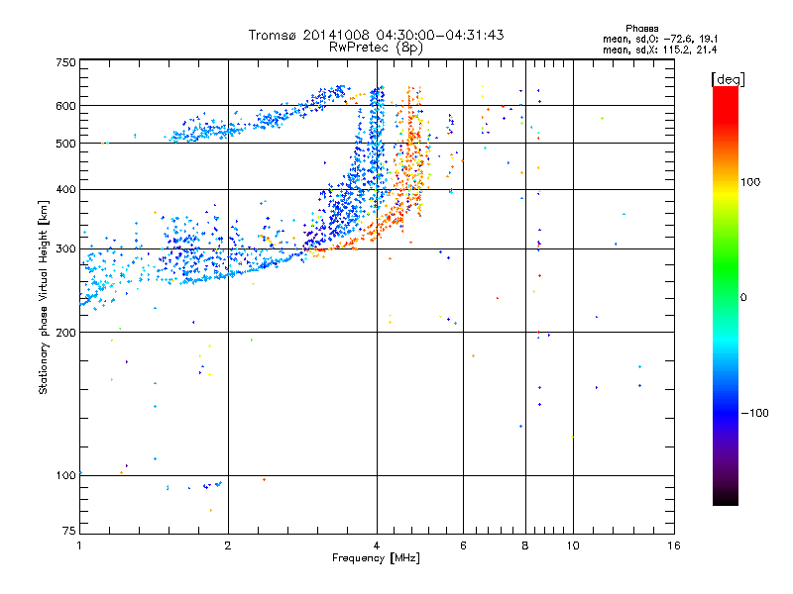Screen dimensions: 793x594
Task: Click the x-axis '10' tick label
Action: coord(573,545)
